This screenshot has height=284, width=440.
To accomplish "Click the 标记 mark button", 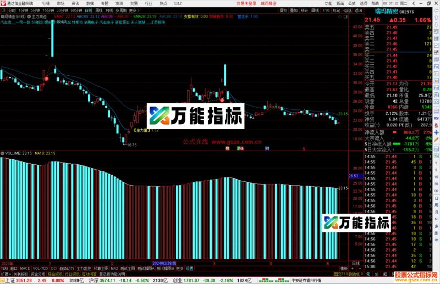I will coord(337,10).
